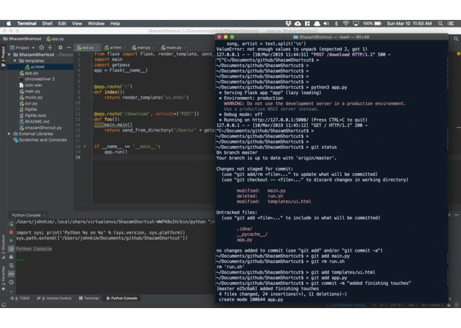Viewport: 461px width, 328px height.
Task: Click the AirPlay display icon in menu bar
Action: (356, 23)
